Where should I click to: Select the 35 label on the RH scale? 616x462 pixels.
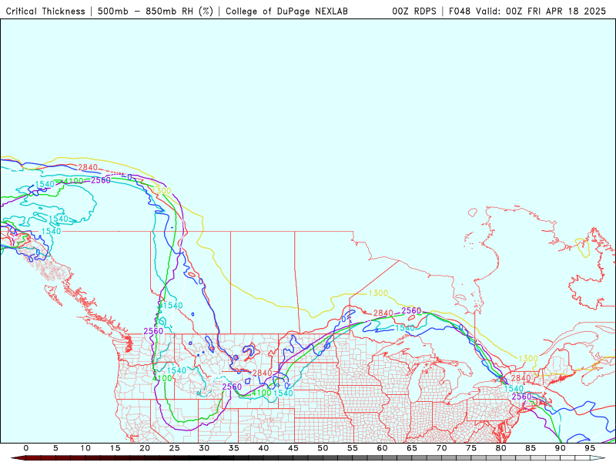[x=234, y=448]
